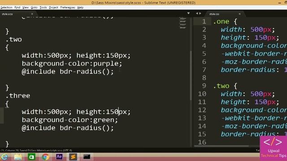Open the Help menu
Image resolution: width=287 pixels, height=161 pixels.
[x=80, y=8]
